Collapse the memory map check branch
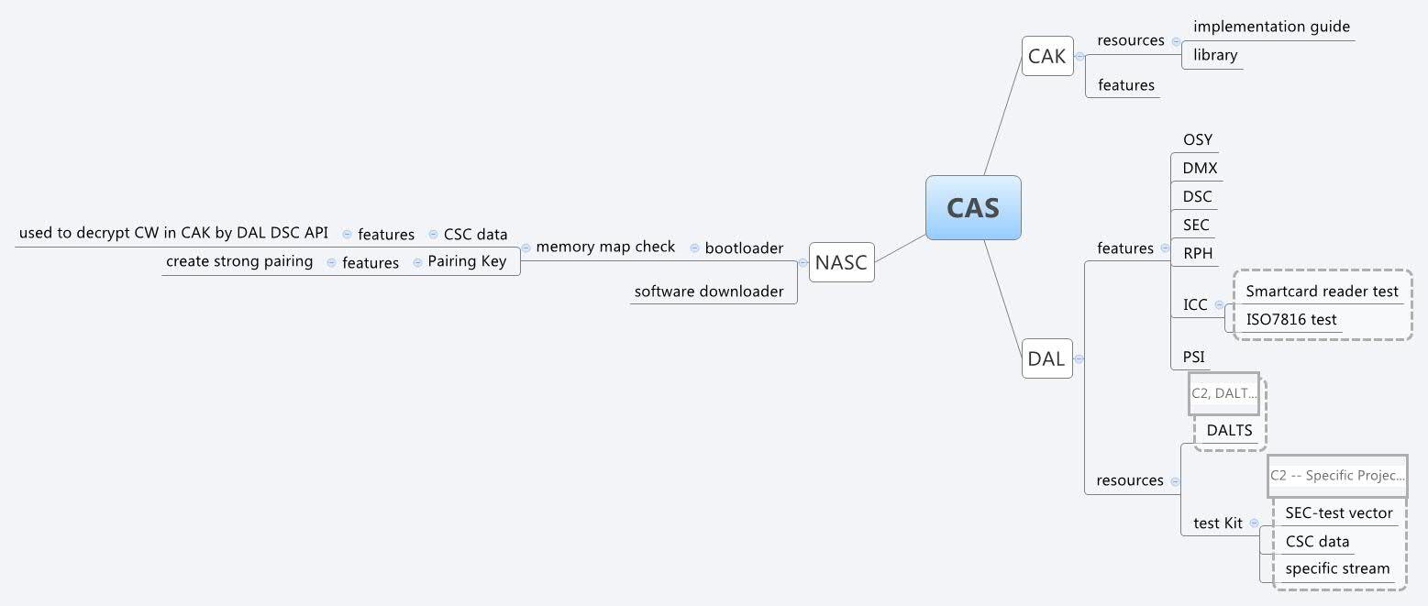 click(526, 247)
